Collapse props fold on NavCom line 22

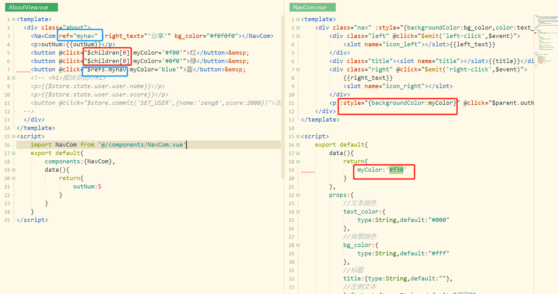click(298, 195)
